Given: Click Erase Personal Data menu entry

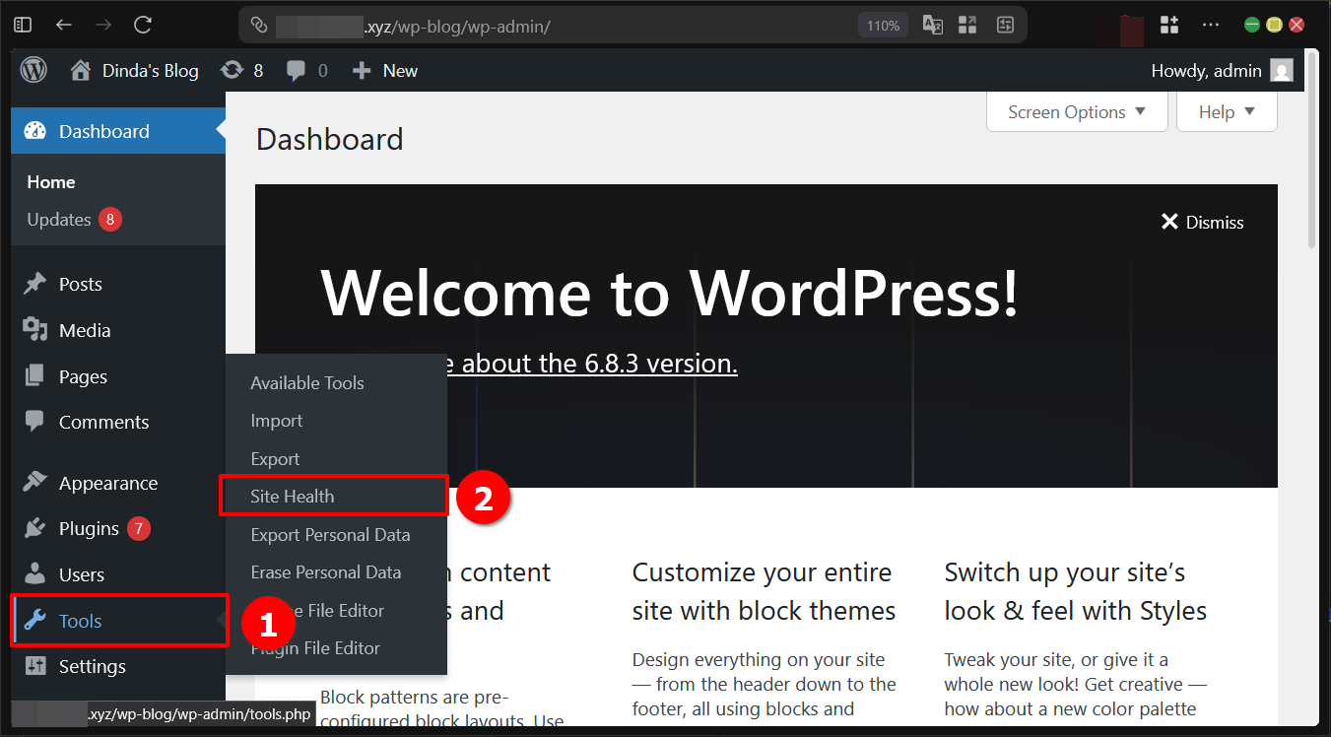Looking at the screenshot, I should coord(325,571).
